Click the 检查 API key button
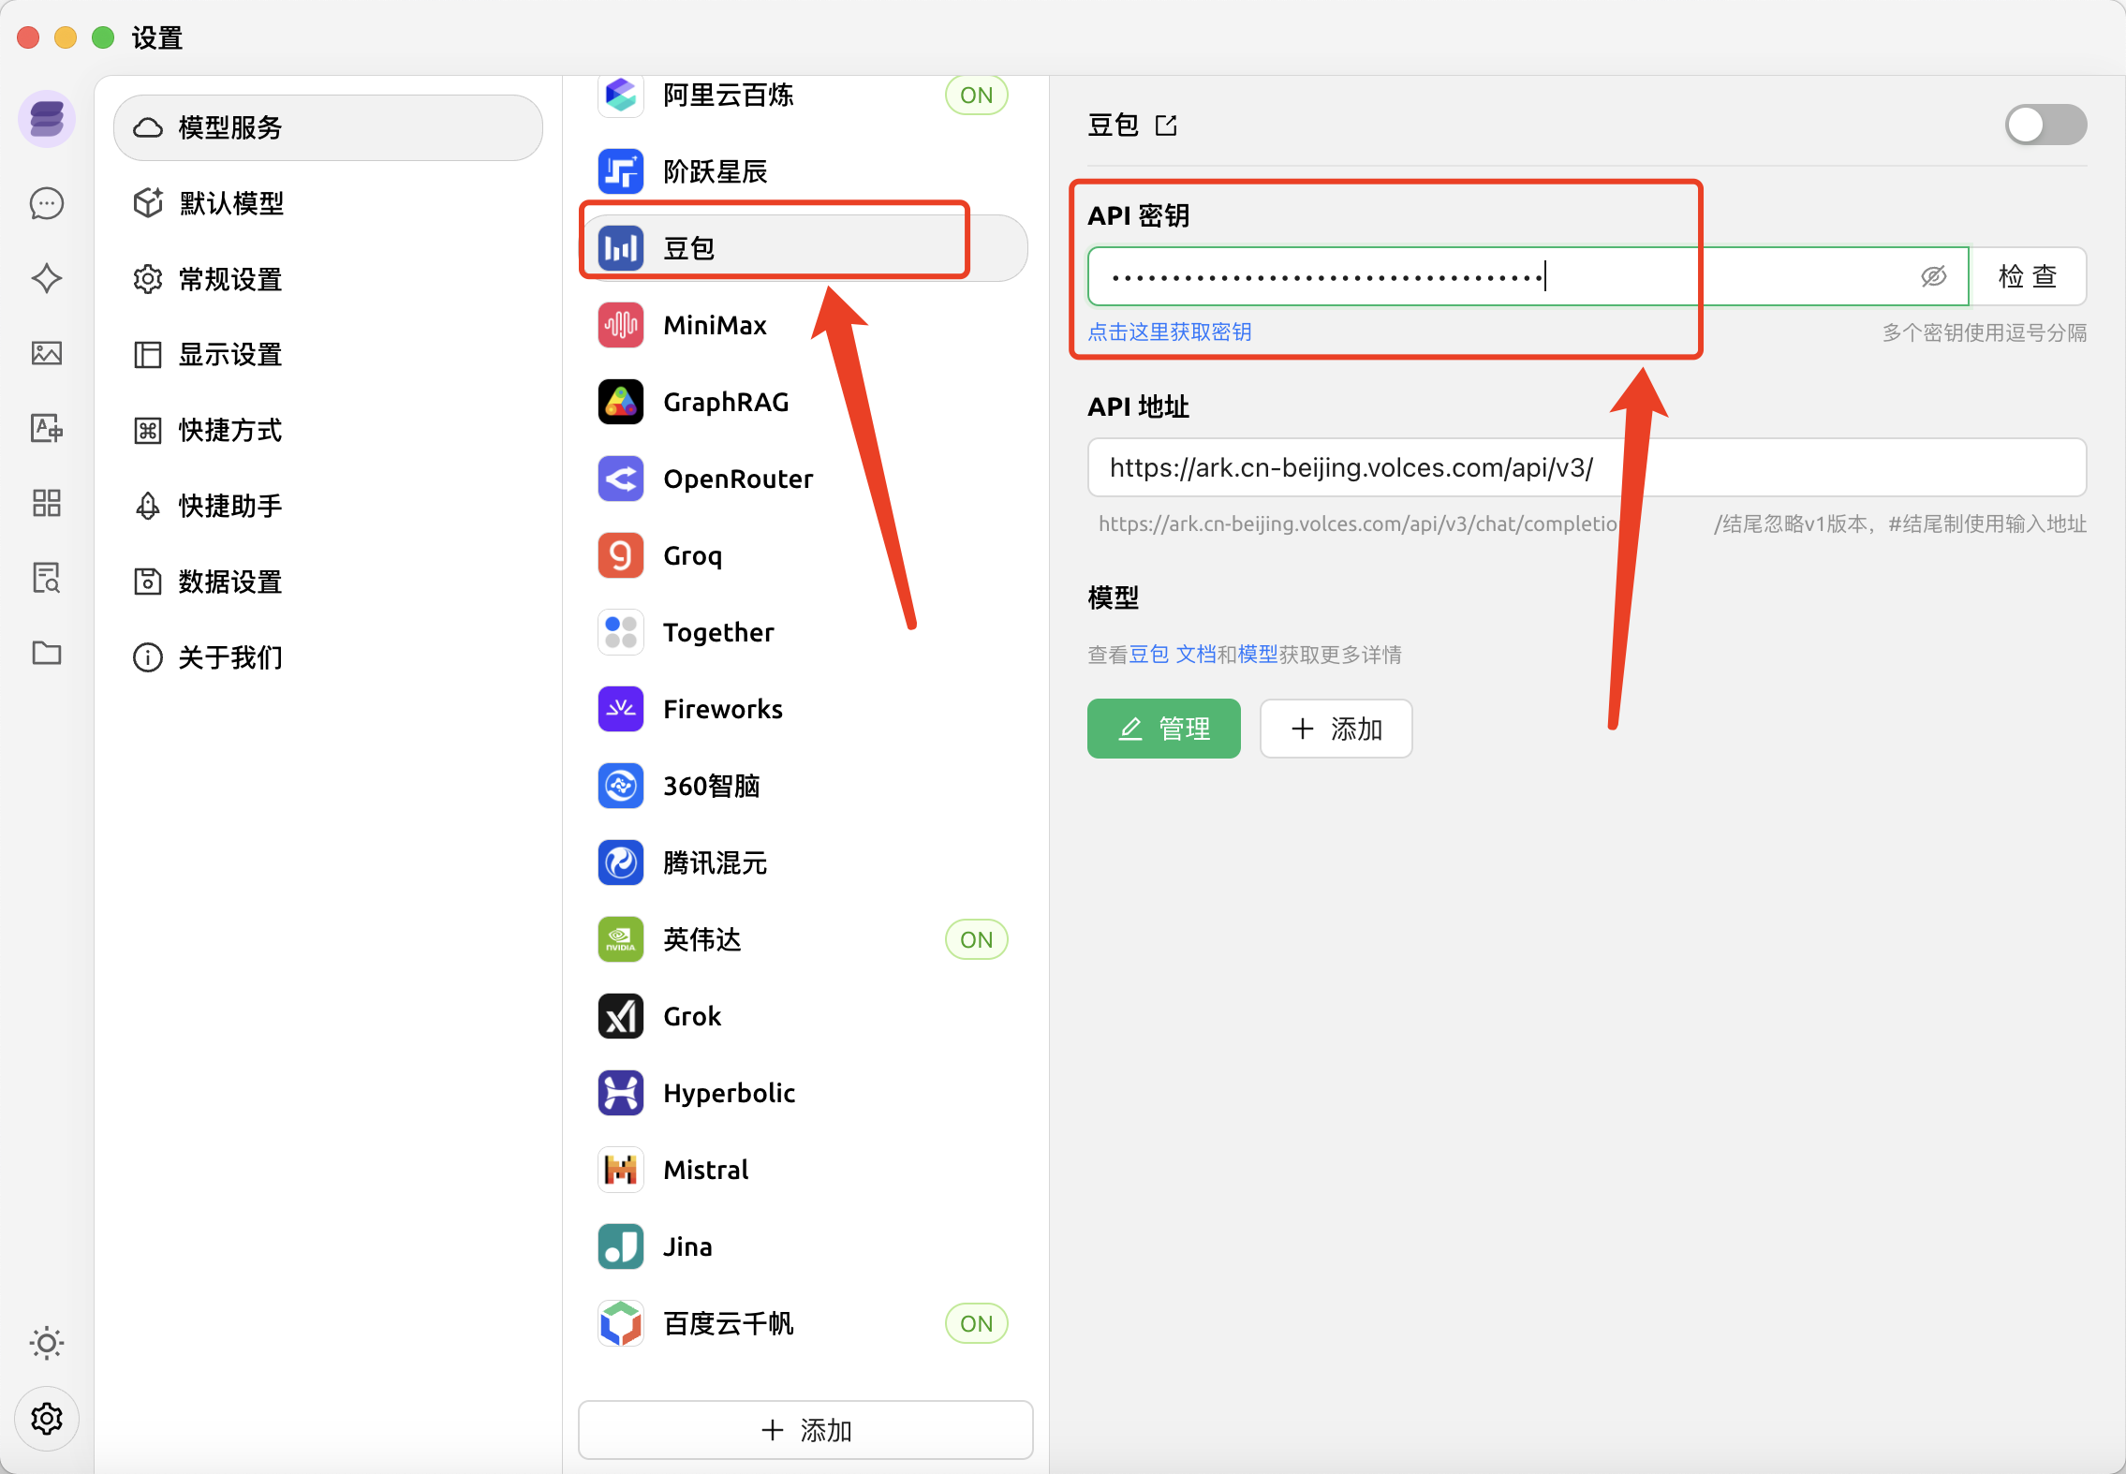The image size is (2126, 1474). click(x=2028, y=276)
